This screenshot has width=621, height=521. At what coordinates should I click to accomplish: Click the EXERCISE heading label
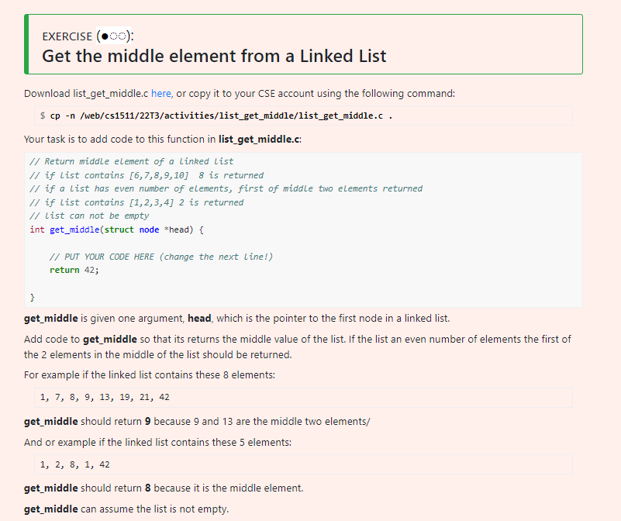(66, 36)
